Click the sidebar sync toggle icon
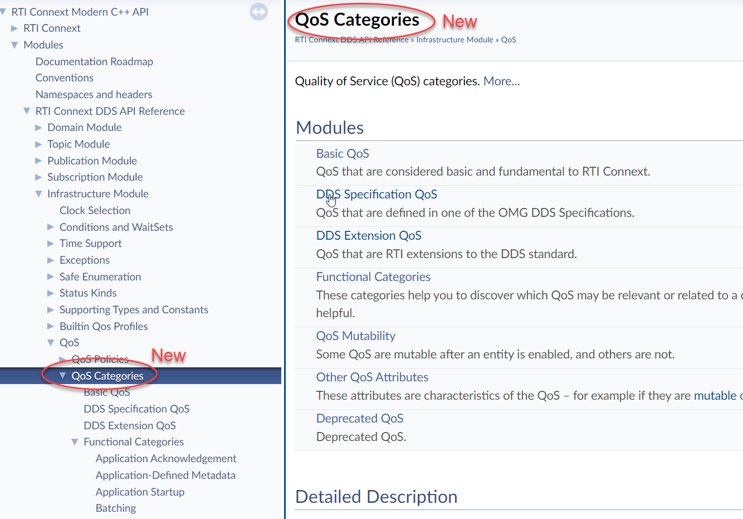The image size is (743, 519). pyautogui.click(x=258, y=12)
